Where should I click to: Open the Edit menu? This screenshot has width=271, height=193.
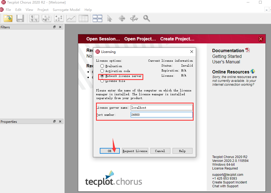point(18,10)
